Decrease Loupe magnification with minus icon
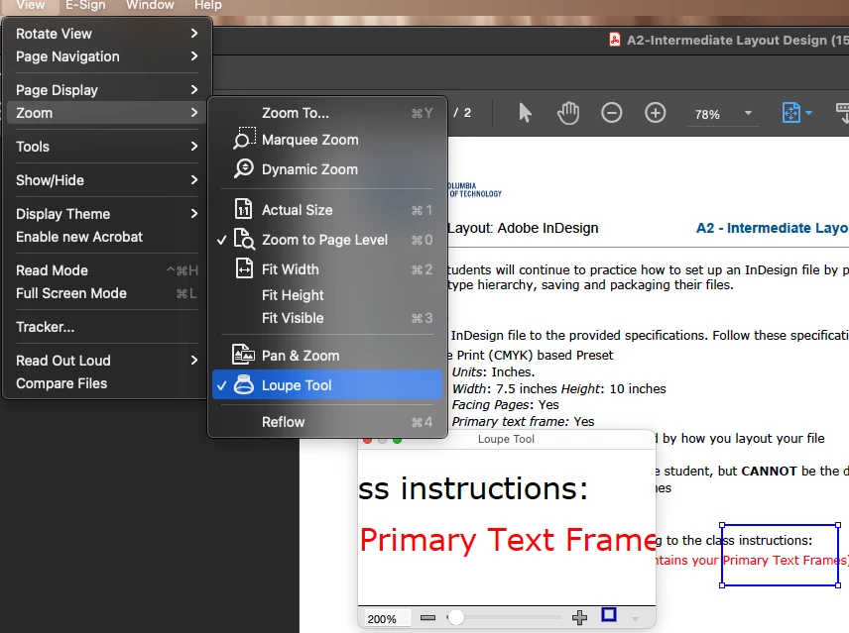The height and width of the screenshot is (633, 849). (427, 618)
